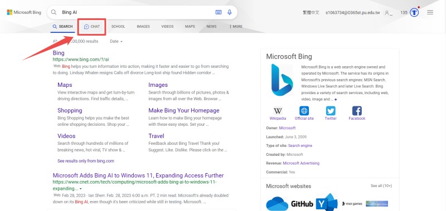This screenshot has height=211, width=446.
Task: Open the Rewards trophy icon
Action: pyautogui.click(x=414, y=12)
